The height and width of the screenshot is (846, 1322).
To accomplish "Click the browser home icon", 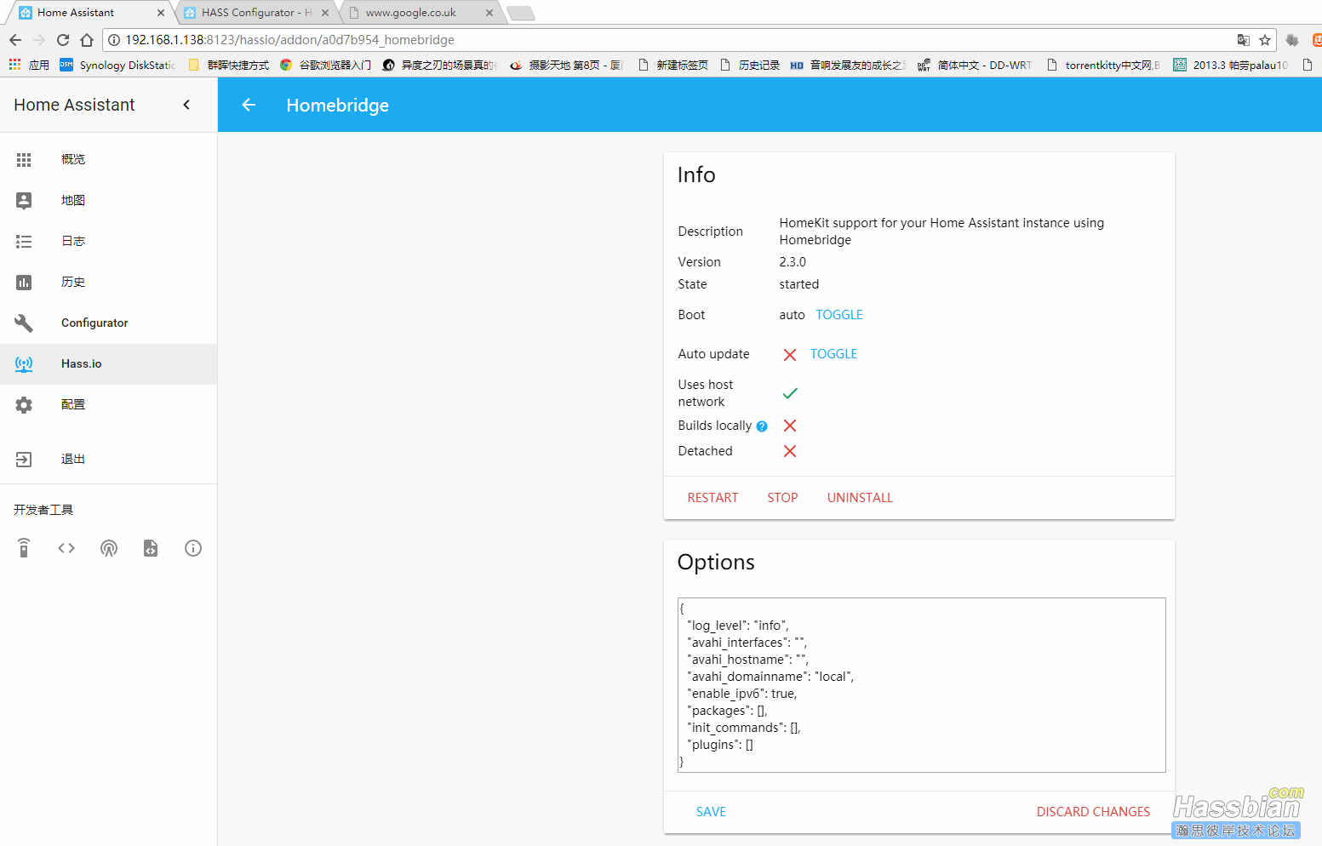I will (87, 40).
